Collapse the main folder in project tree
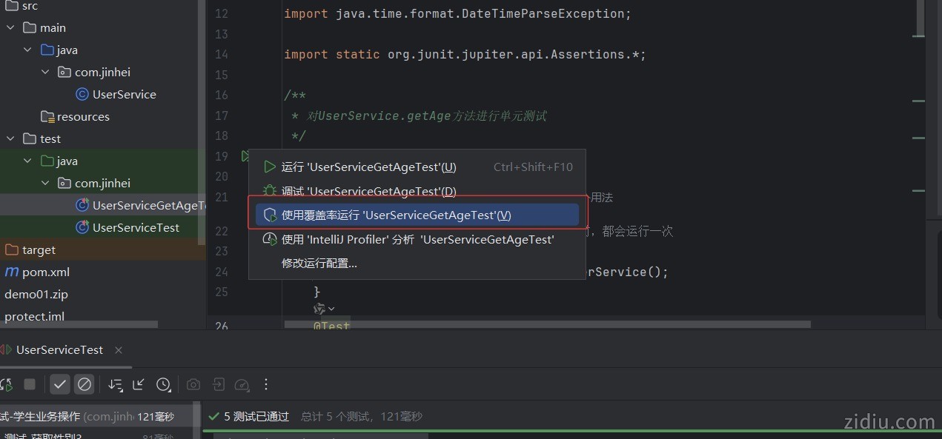The width and height of the screenshot is (942, 439). point(10,28)
